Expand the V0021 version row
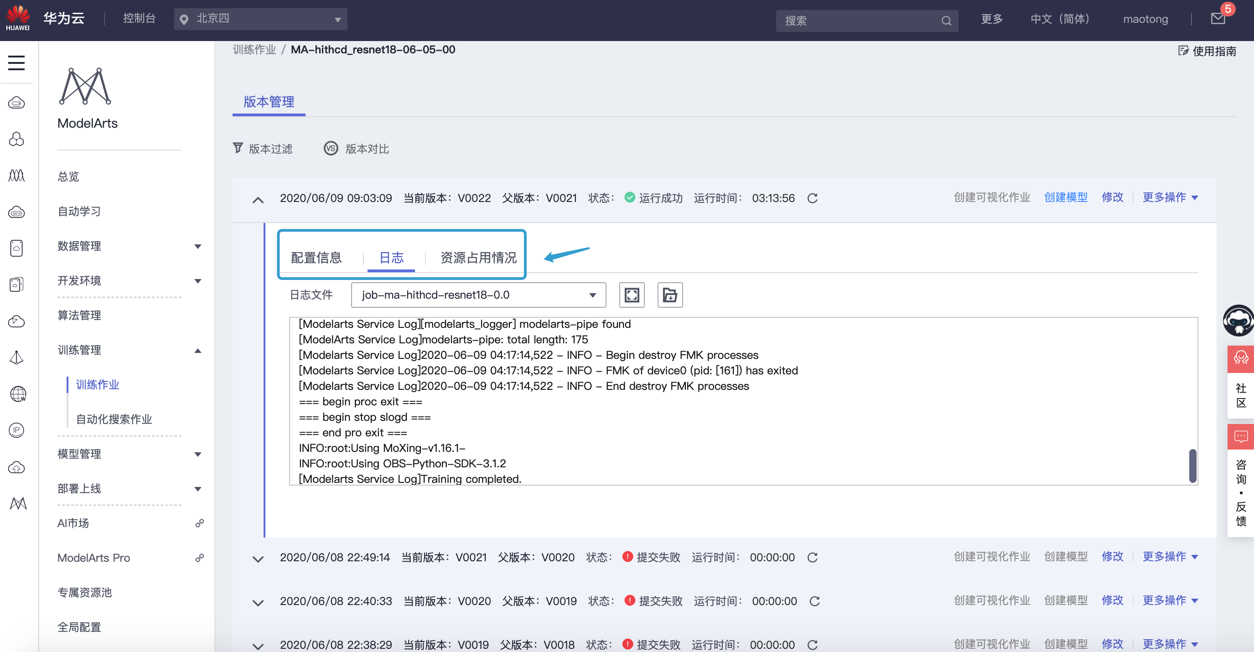Image resolution: width=1254 pixels, height=652 pixels. (258, 559)
